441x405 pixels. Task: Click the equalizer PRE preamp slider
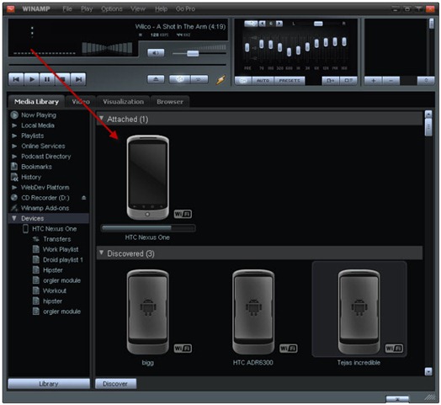(x=247, y=48)
